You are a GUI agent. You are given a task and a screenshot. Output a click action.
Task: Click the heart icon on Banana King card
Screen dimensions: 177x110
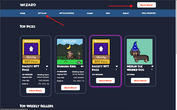pos(82,66)
